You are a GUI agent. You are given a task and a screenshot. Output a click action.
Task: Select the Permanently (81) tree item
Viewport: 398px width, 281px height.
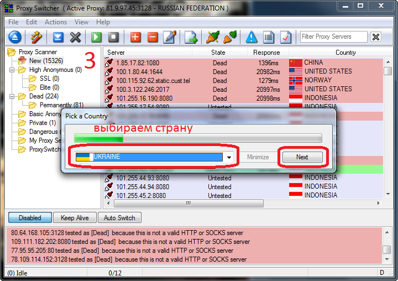coord(61,105)
